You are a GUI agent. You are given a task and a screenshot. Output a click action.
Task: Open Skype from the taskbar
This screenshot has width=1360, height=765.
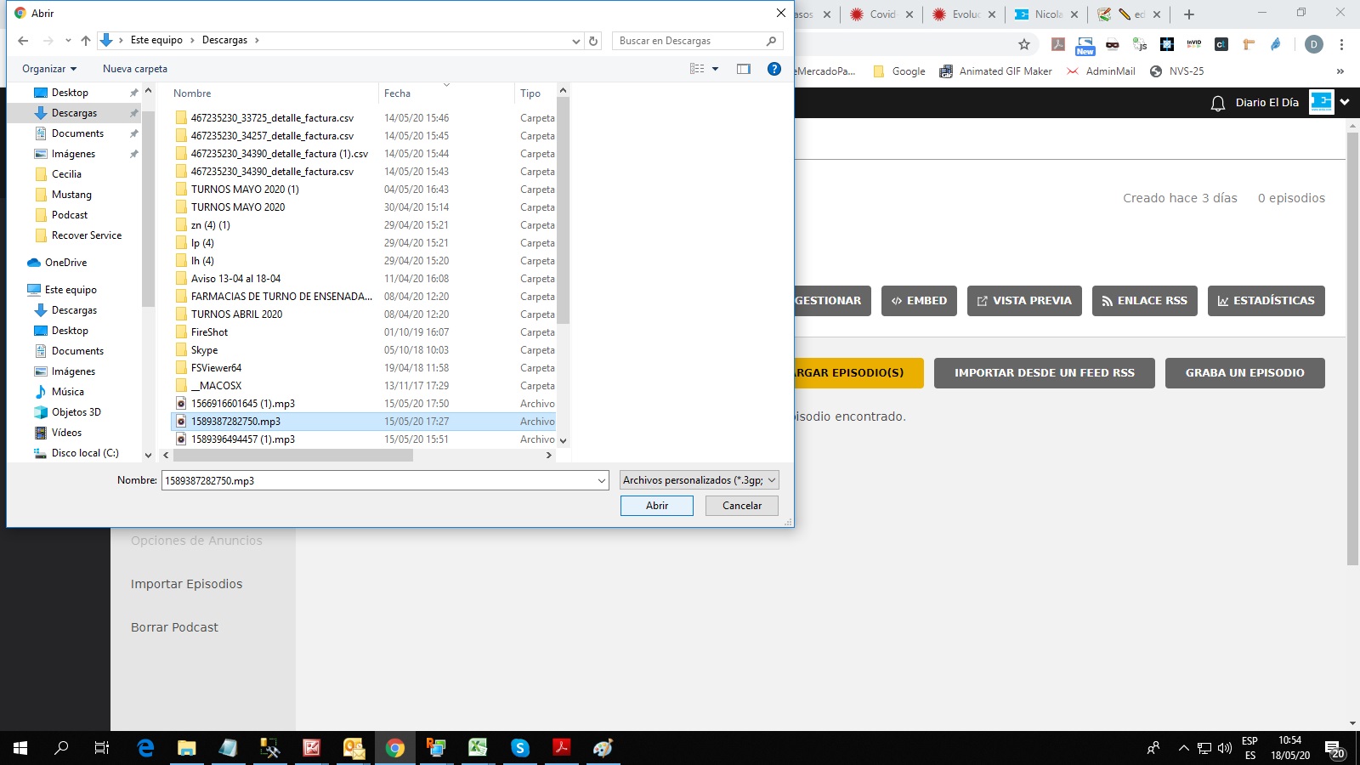pyautogui.click(x=519, y=748)
